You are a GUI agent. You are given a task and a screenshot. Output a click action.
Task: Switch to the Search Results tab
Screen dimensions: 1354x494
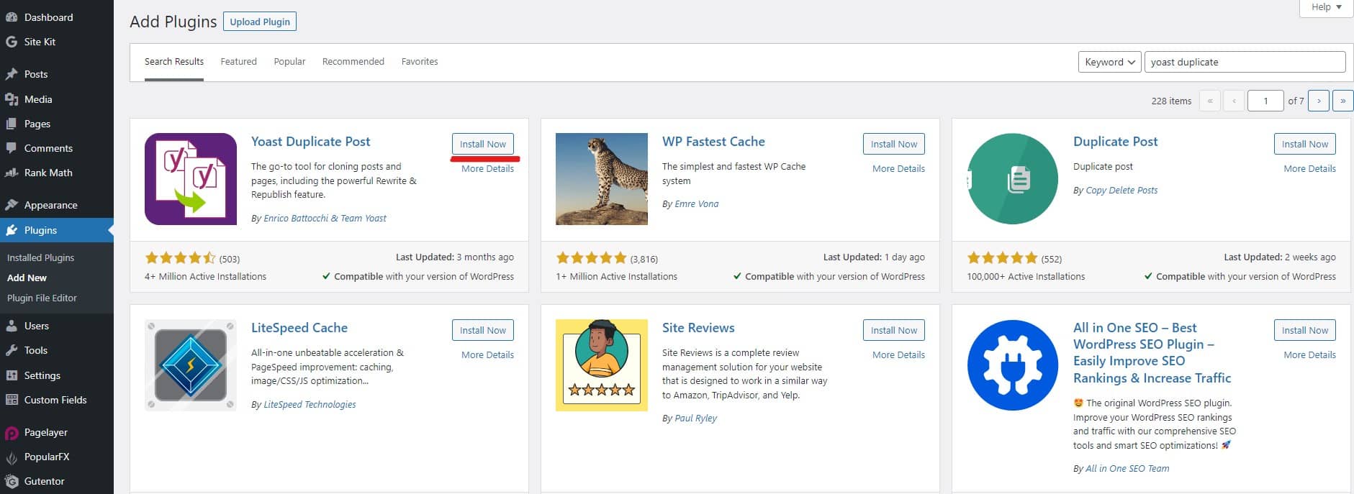[x=174, y=62]
